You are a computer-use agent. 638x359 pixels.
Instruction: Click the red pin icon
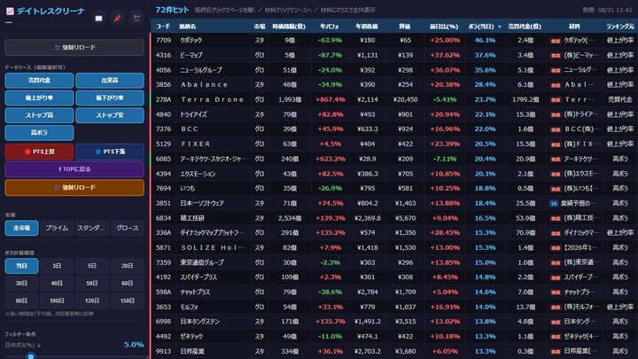pos(118,19)
